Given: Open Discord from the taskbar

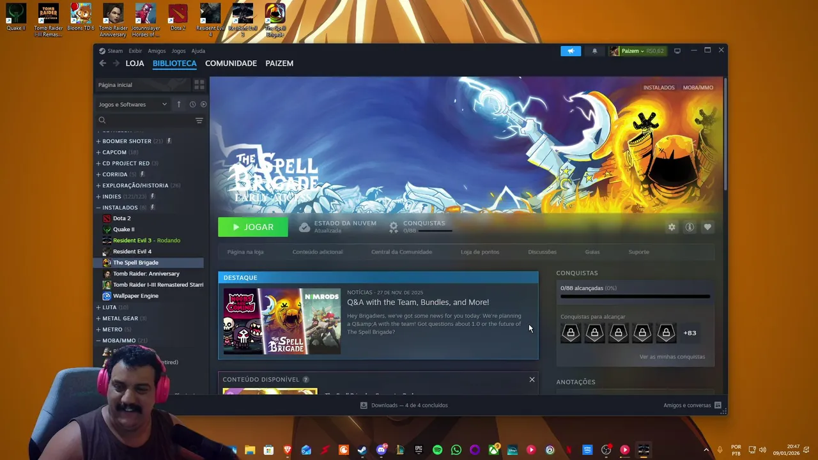Looking at the screenshot, I should (x=382, y=450).
